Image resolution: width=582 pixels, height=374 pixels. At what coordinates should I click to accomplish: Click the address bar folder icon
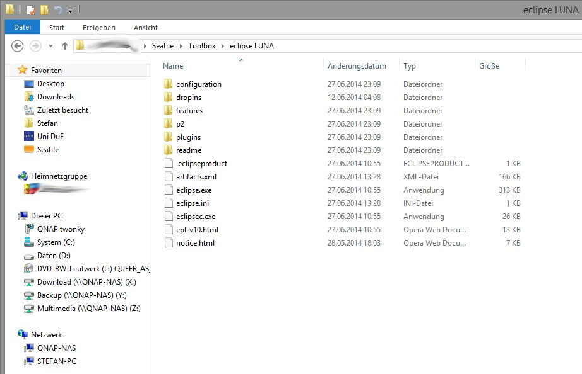coord(80,45)
